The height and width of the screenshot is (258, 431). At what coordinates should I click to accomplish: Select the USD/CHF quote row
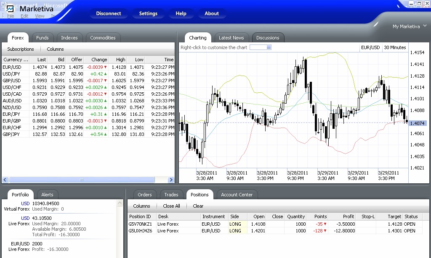point(88,87)
